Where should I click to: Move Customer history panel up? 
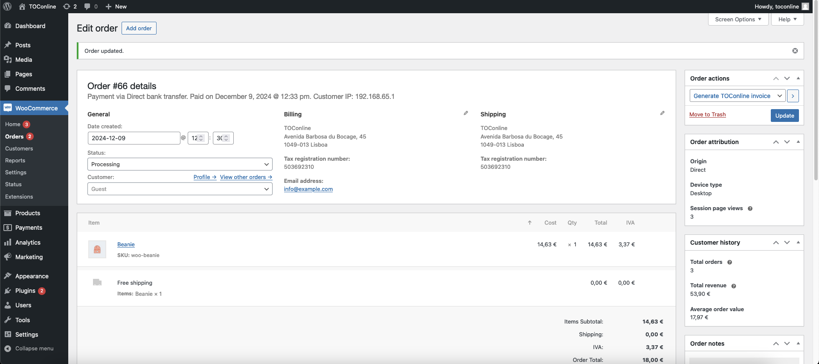[x=776, y=243]
